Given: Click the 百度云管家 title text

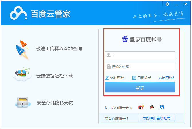Looking at the screenshot, I should click(x=50, y=14).
